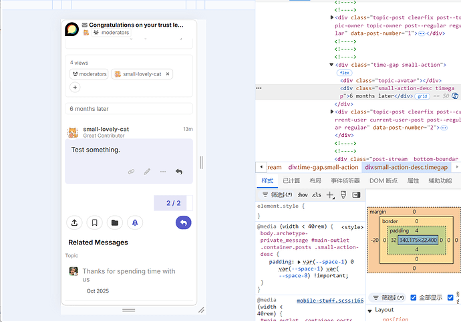Collapse the Layout section in computed panel
Image resolution: width=461 pixels, height=322 pixels.
click(x=370, y=311)
